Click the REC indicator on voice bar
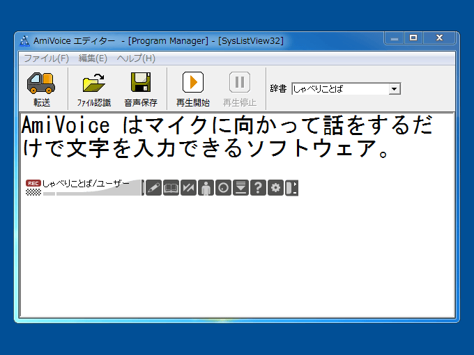Image resolution: width=474 pixels, height=355 pixels. pos(33,183)
